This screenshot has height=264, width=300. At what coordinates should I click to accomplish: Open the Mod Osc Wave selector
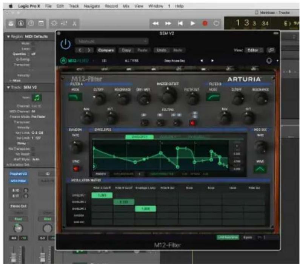[260, 169]
